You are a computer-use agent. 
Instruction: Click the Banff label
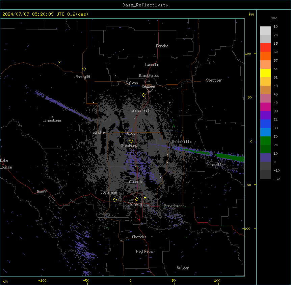(x=42, y=192)
